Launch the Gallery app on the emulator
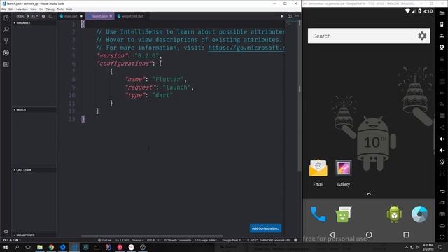The height and width of the screenshot is (252, 448). [344, 173]
